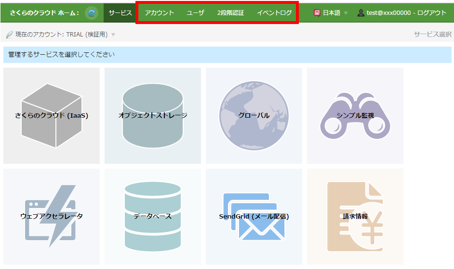Click the user silhouette icon beside test@xxx00000
The image size is (454, 269).
pos(361,12)
